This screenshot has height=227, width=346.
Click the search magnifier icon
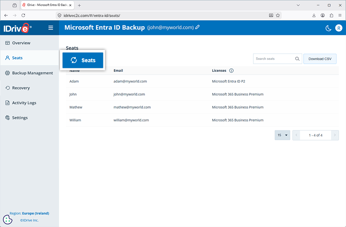(297, 59)
